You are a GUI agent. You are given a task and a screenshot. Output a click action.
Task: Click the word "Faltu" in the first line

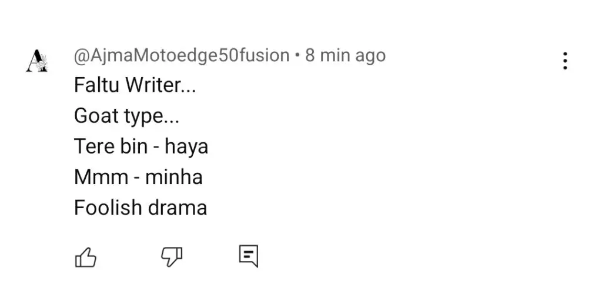98,85
